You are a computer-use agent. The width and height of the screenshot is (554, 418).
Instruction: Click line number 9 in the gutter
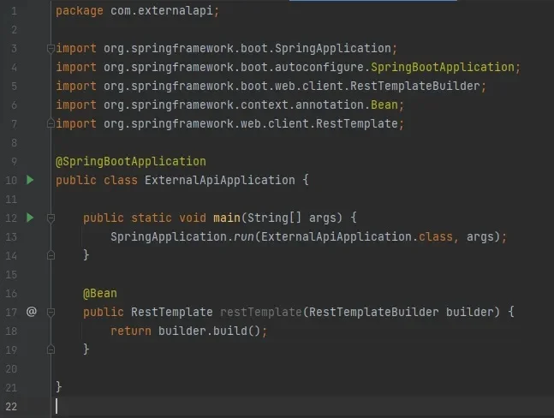(x=15, y=162)
